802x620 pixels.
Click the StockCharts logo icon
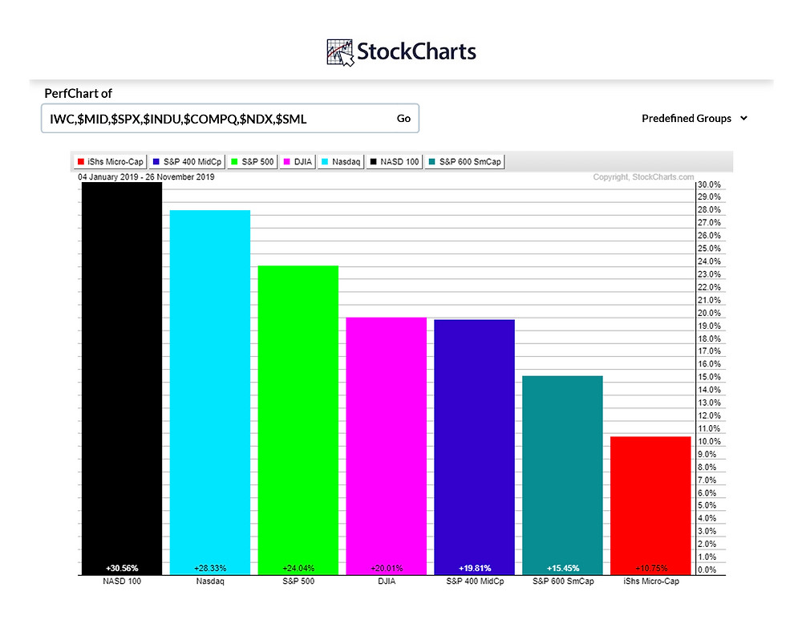click(340, 53)
